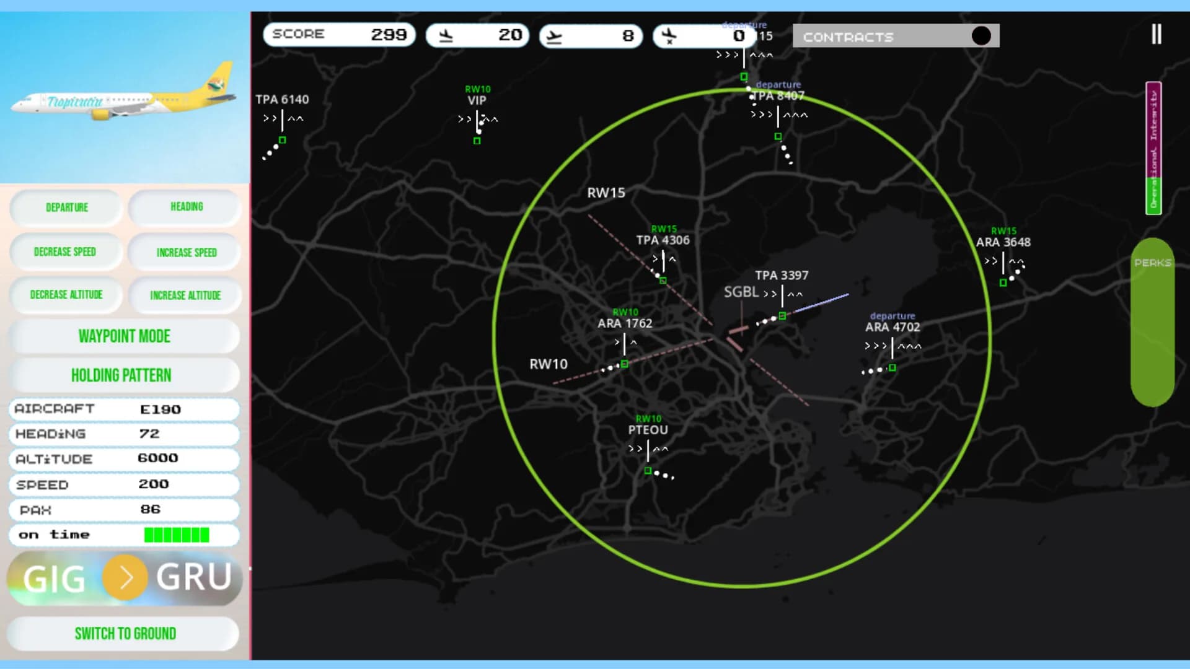This screenshot has height=669, width=1190.
Task: Click the GRU destination airport code
Action: pyautogui.click(x=194, y=578)
